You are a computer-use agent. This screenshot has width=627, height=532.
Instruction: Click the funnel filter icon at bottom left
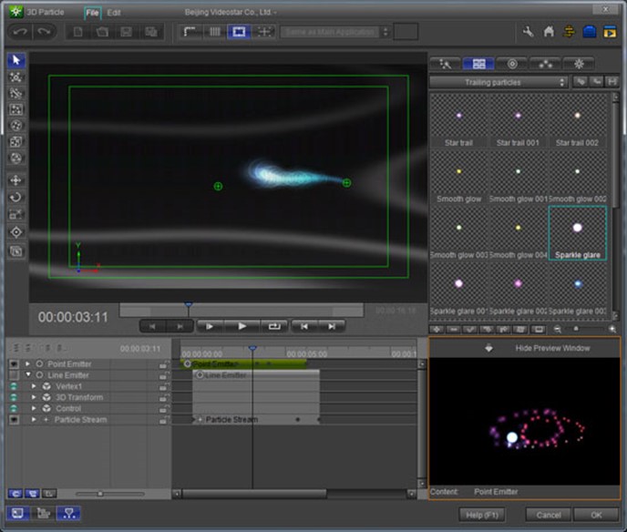[x=68, y=513]
